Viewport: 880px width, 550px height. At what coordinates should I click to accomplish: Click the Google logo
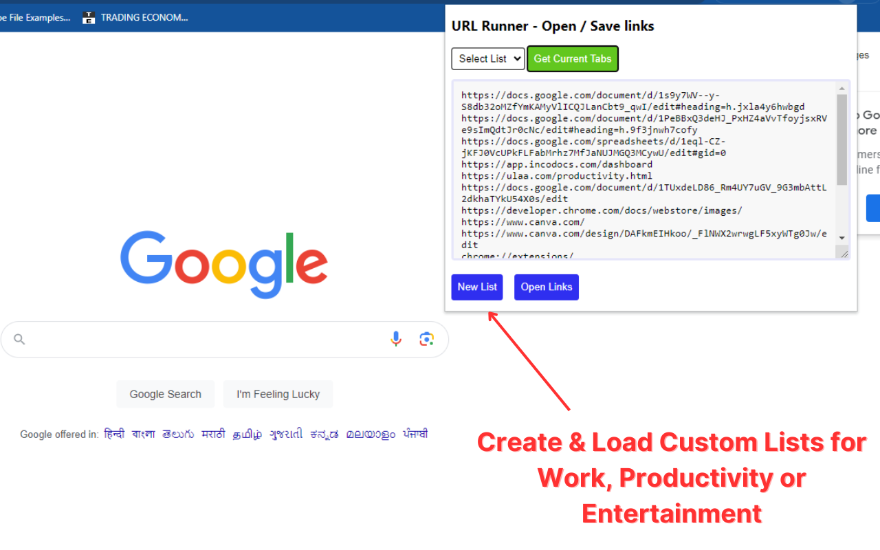pos(224,264)
